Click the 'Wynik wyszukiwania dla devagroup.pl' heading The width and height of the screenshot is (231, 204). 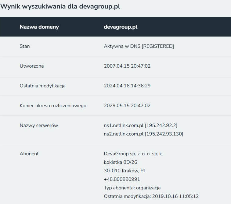pyautogui.click(x=60, y=6)
